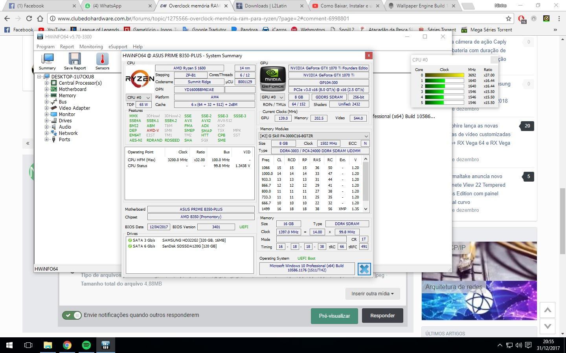Bookmark this page with the star icon
The height and width of the screenshot is (353, 566).
tap(508, 18)
